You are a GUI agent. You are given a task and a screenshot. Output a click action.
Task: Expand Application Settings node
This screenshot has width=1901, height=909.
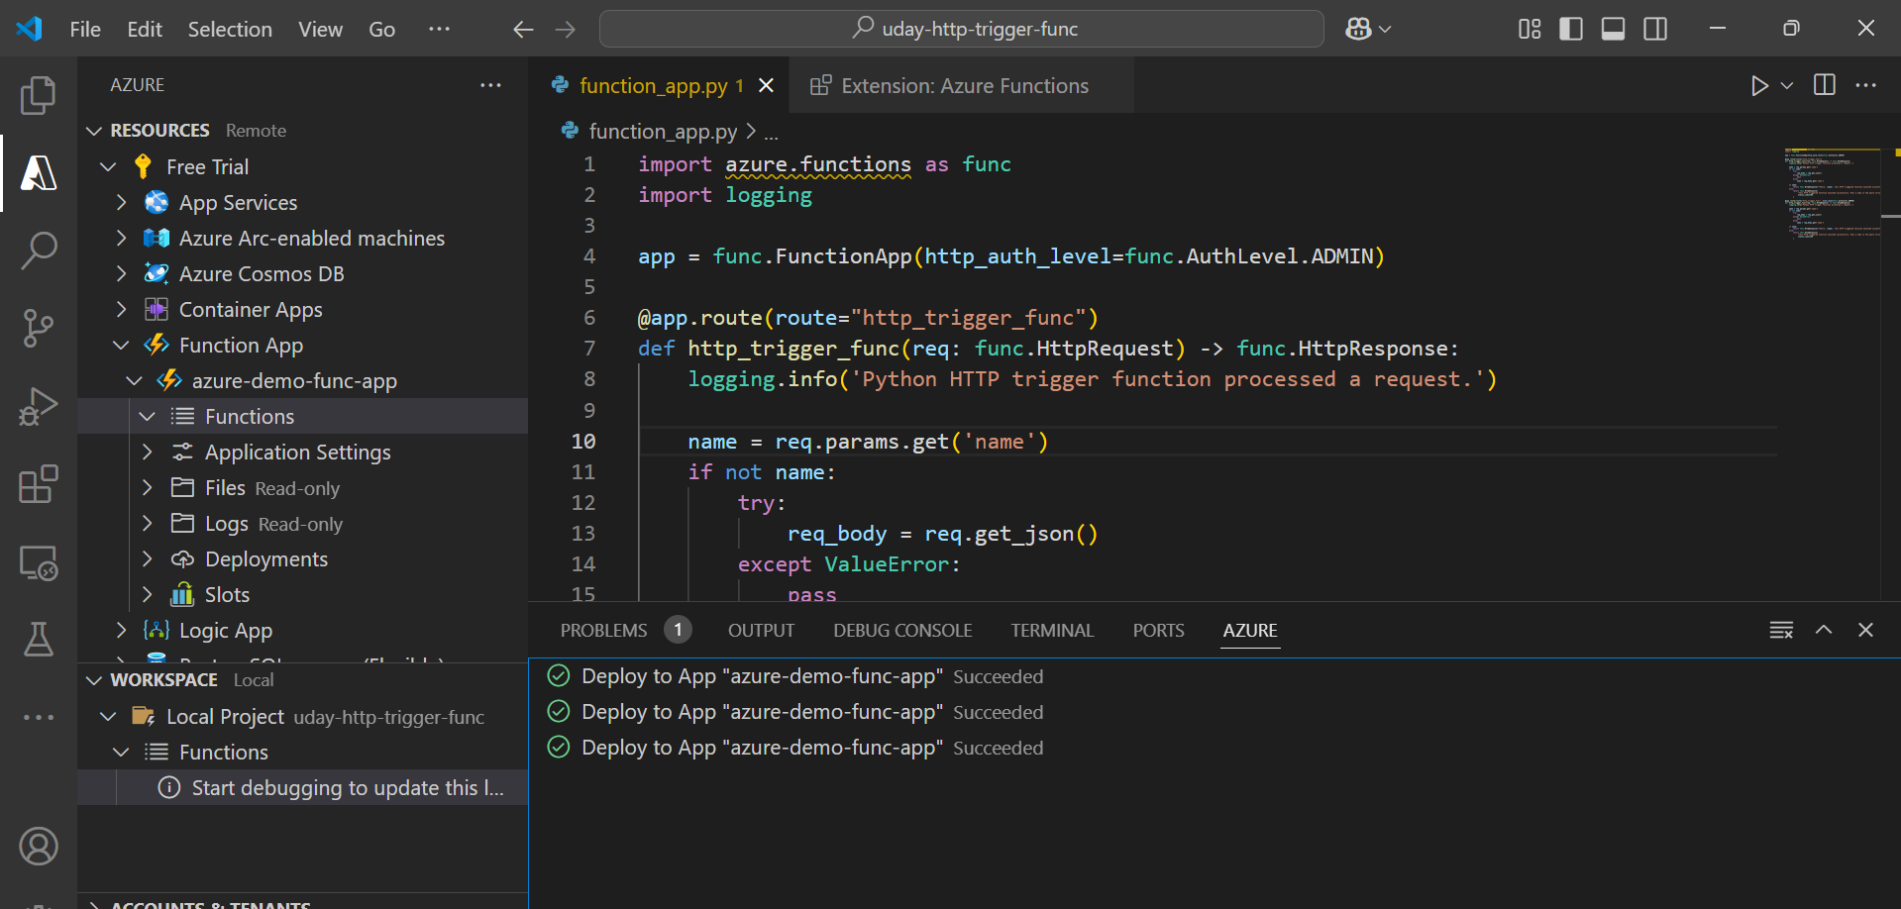click(147, 453)
